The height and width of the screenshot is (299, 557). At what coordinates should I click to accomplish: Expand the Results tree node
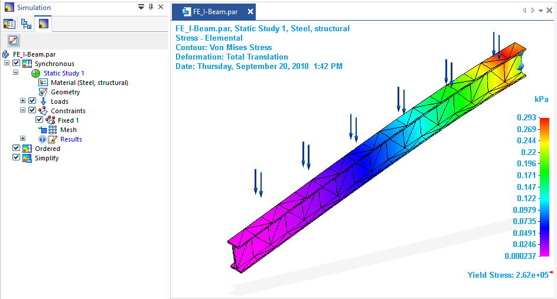click(23, 139)
